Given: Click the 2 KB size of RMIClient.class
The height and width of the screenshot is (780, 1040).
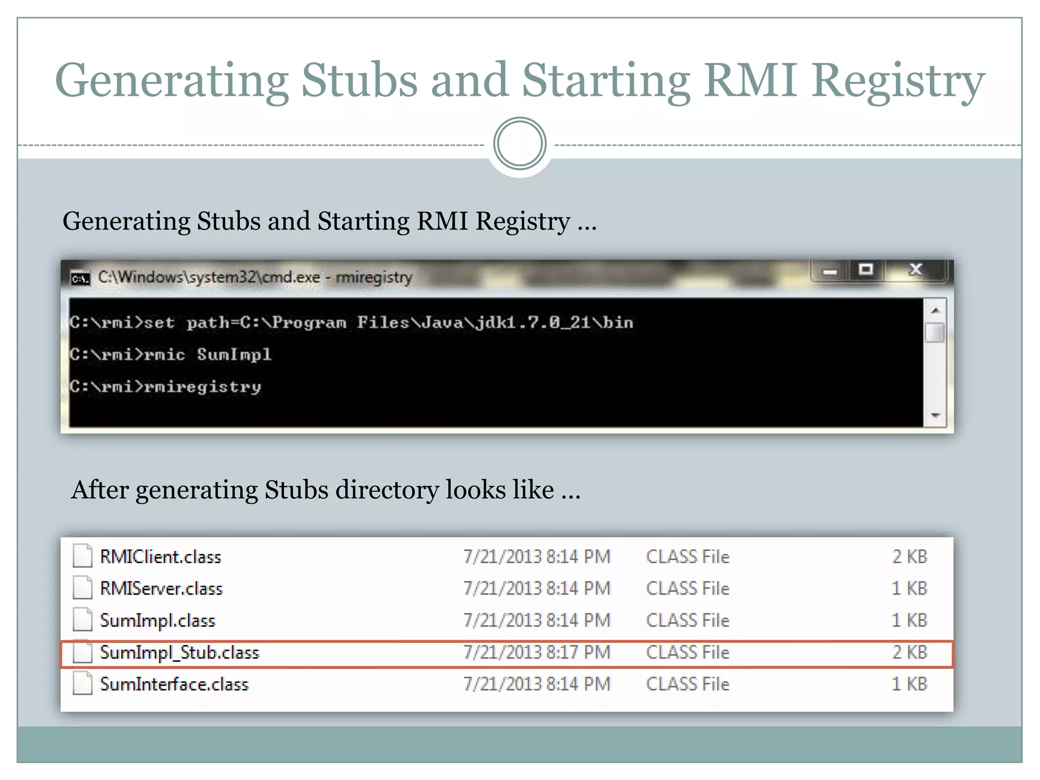Looking at the screenshot, I should coord(909,557).
